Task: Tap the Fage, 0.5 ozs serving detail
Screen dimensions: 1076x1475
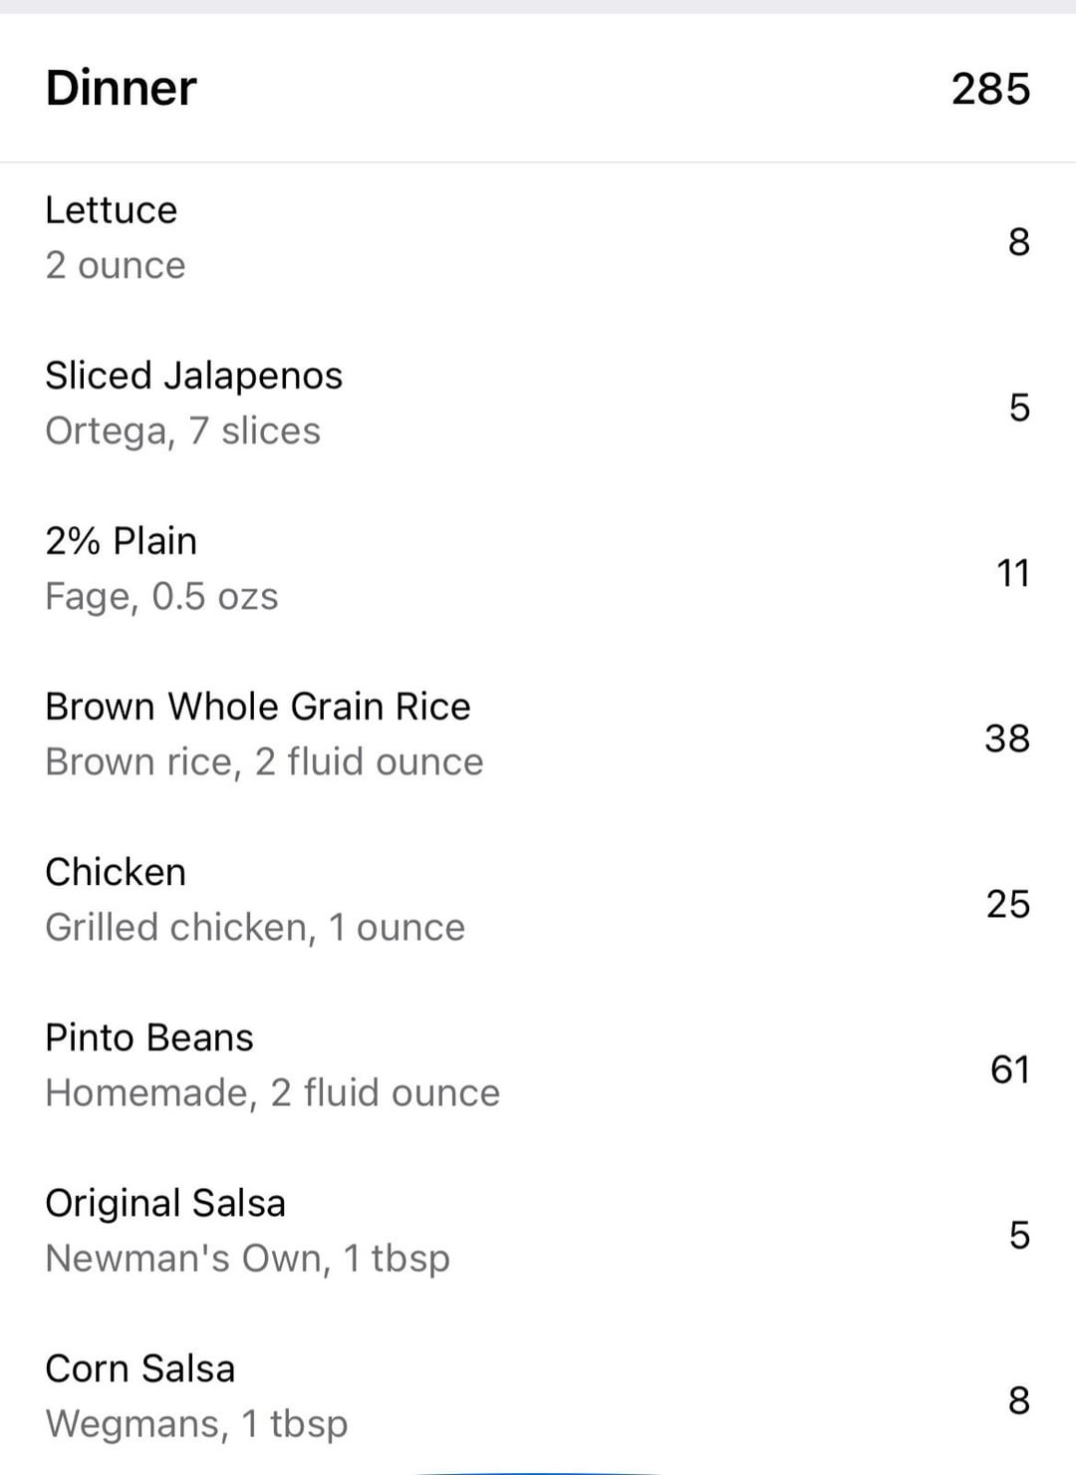Action: coord(162,596)
